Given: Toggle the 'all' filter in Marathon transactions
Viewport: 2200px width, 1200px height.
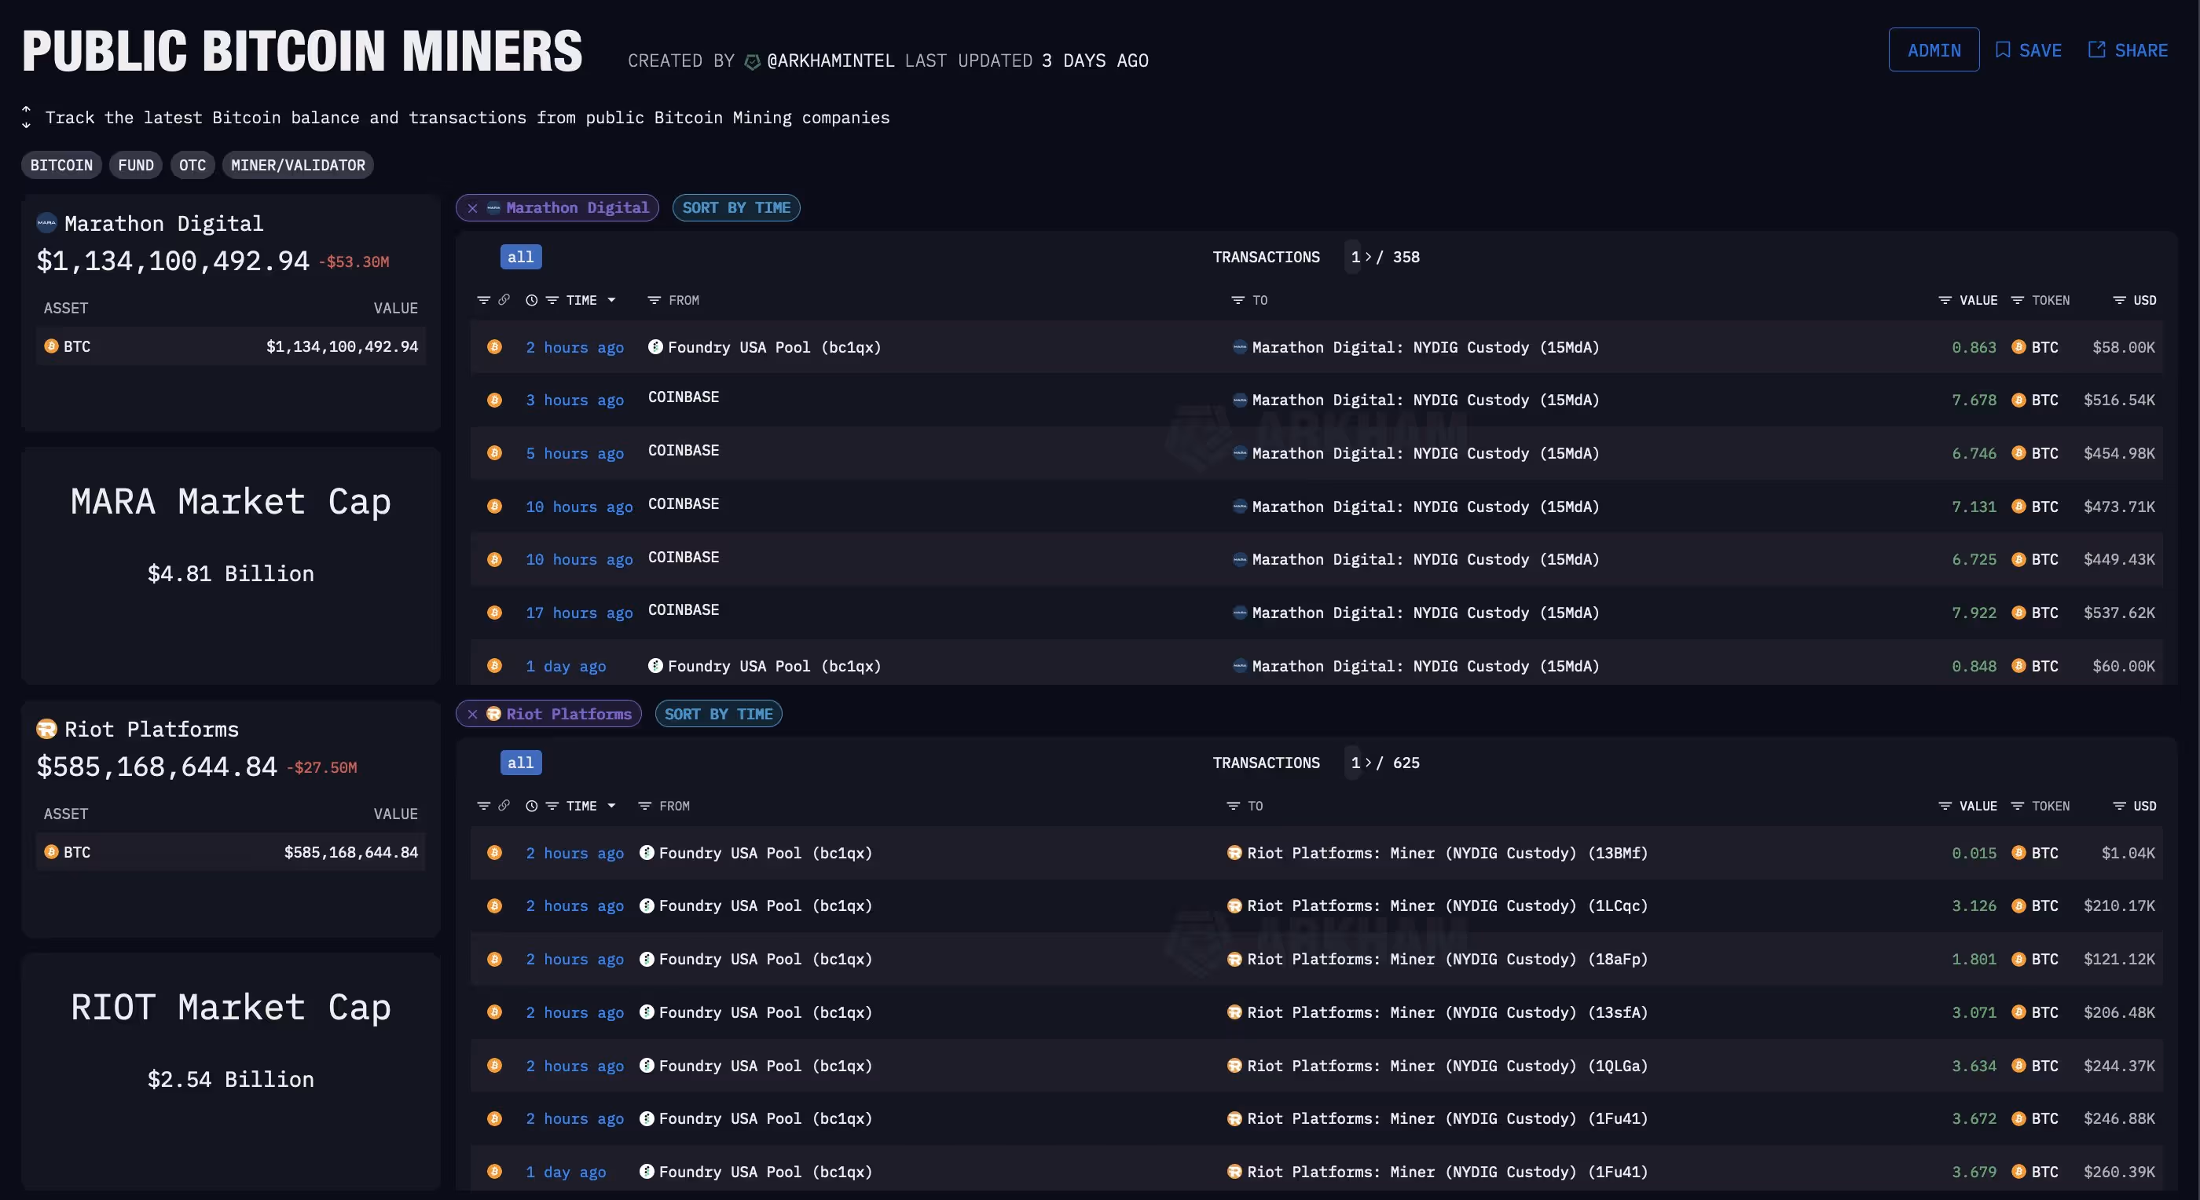Looking at the screenshot, I should pyautogui.click(x=520, y=257).
